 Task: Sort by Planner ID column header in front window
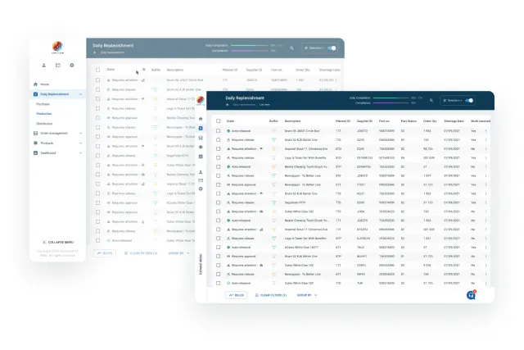[343, 120]
